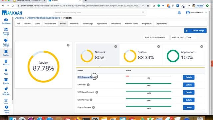The image size is (213, 120).
Task: Click the Custom Range button
Action: 195,31
